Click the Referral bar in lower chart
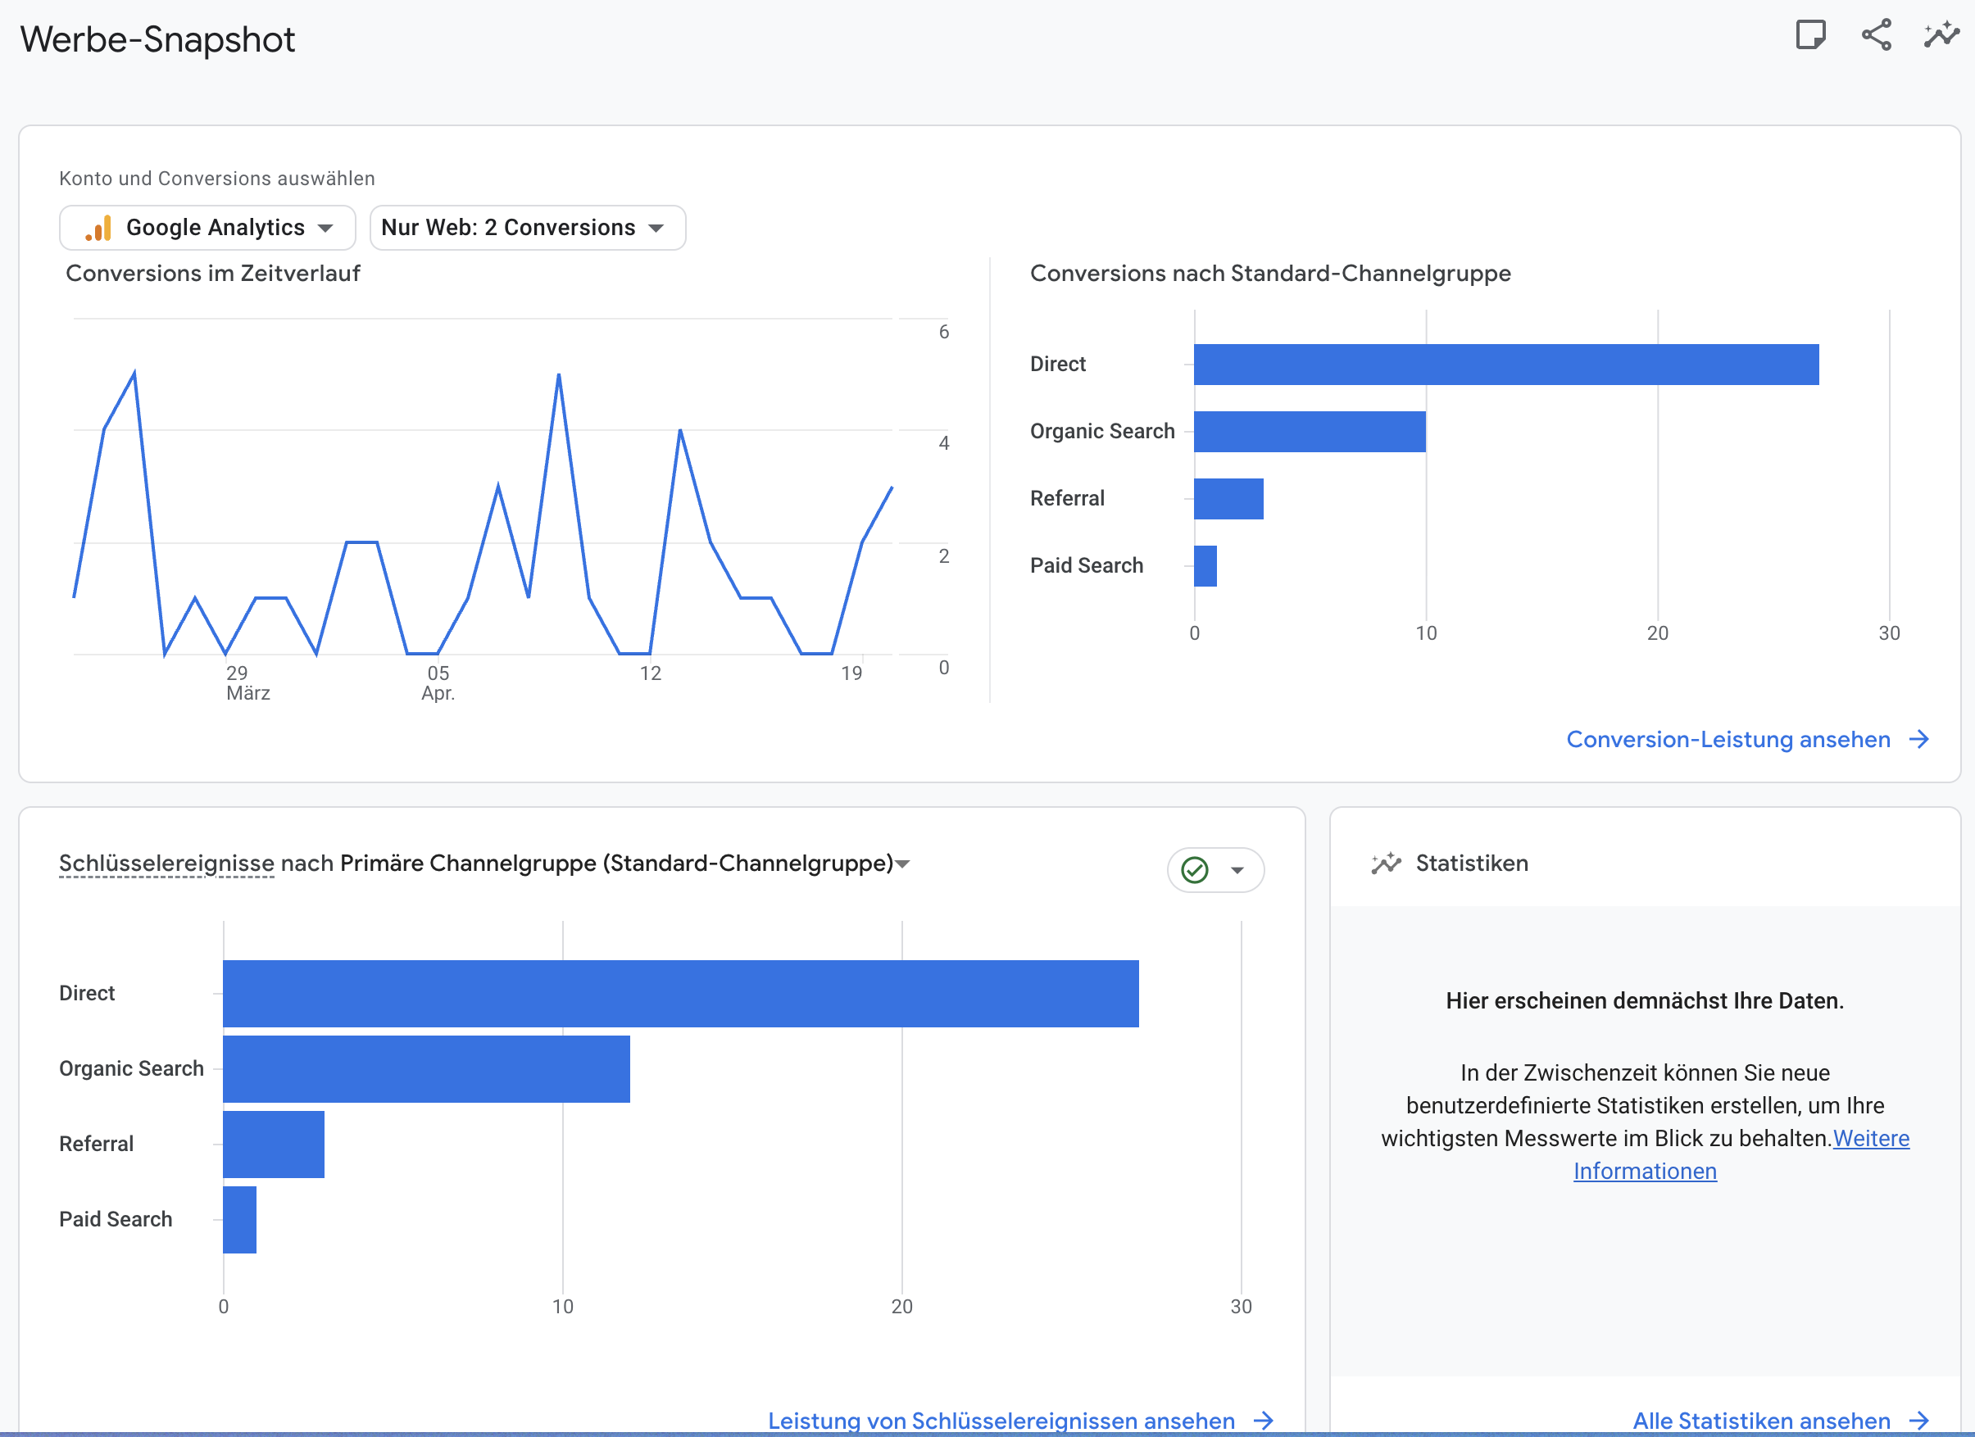Viewport: 1975px width, 1437px height. pyautogui.click(x=274, y=1145)
